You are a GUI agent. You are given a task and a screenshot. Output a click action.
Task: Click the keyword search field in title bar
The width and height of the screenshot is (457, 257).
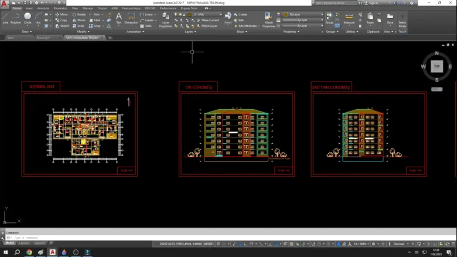coord(336,3)
